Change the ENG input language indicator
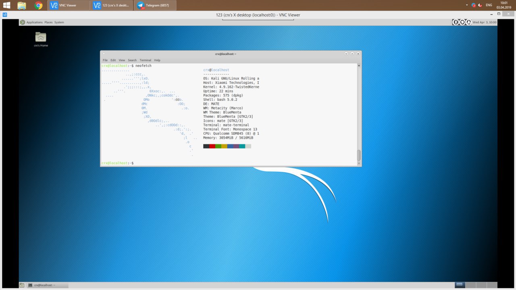This screenshot has height=290, width=516. [x=489, y=5]
